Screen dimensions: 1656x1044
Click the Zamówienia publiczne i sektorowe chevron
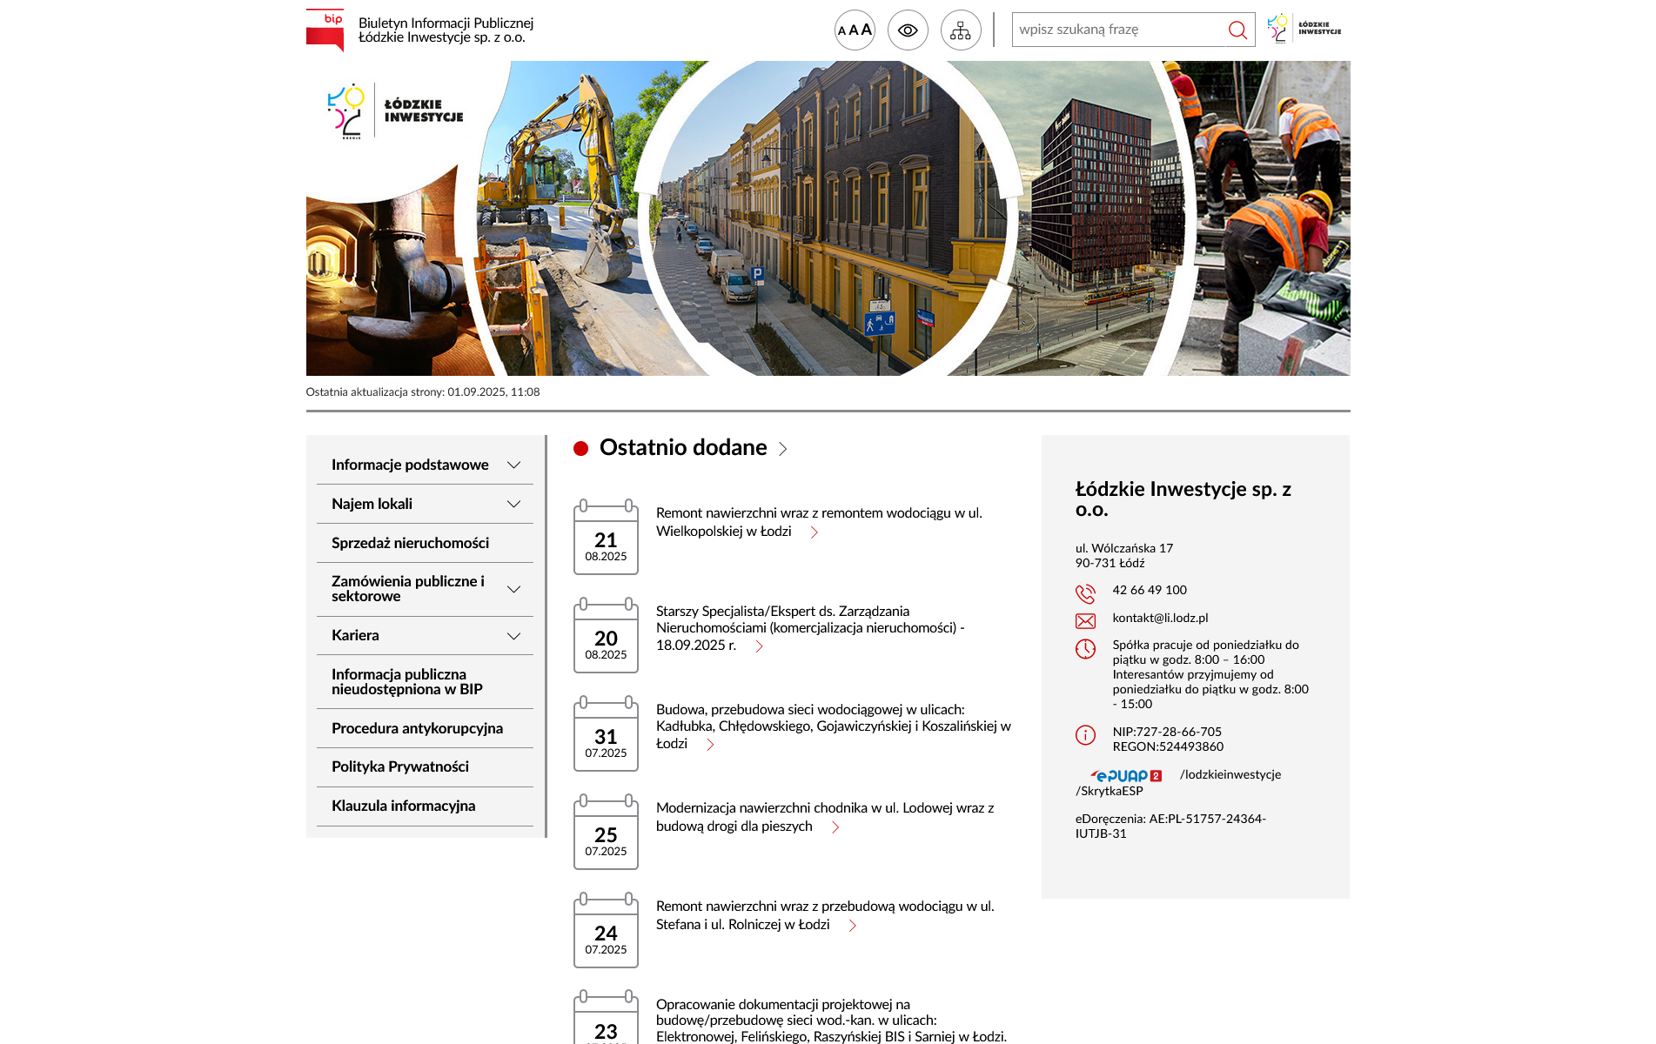tap(513, 589)
